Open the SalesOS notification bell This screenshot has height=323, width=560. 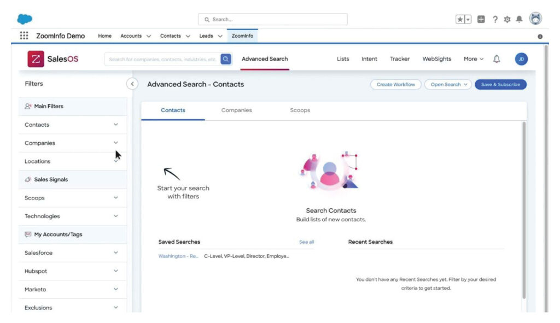click(x=497, y=59)
